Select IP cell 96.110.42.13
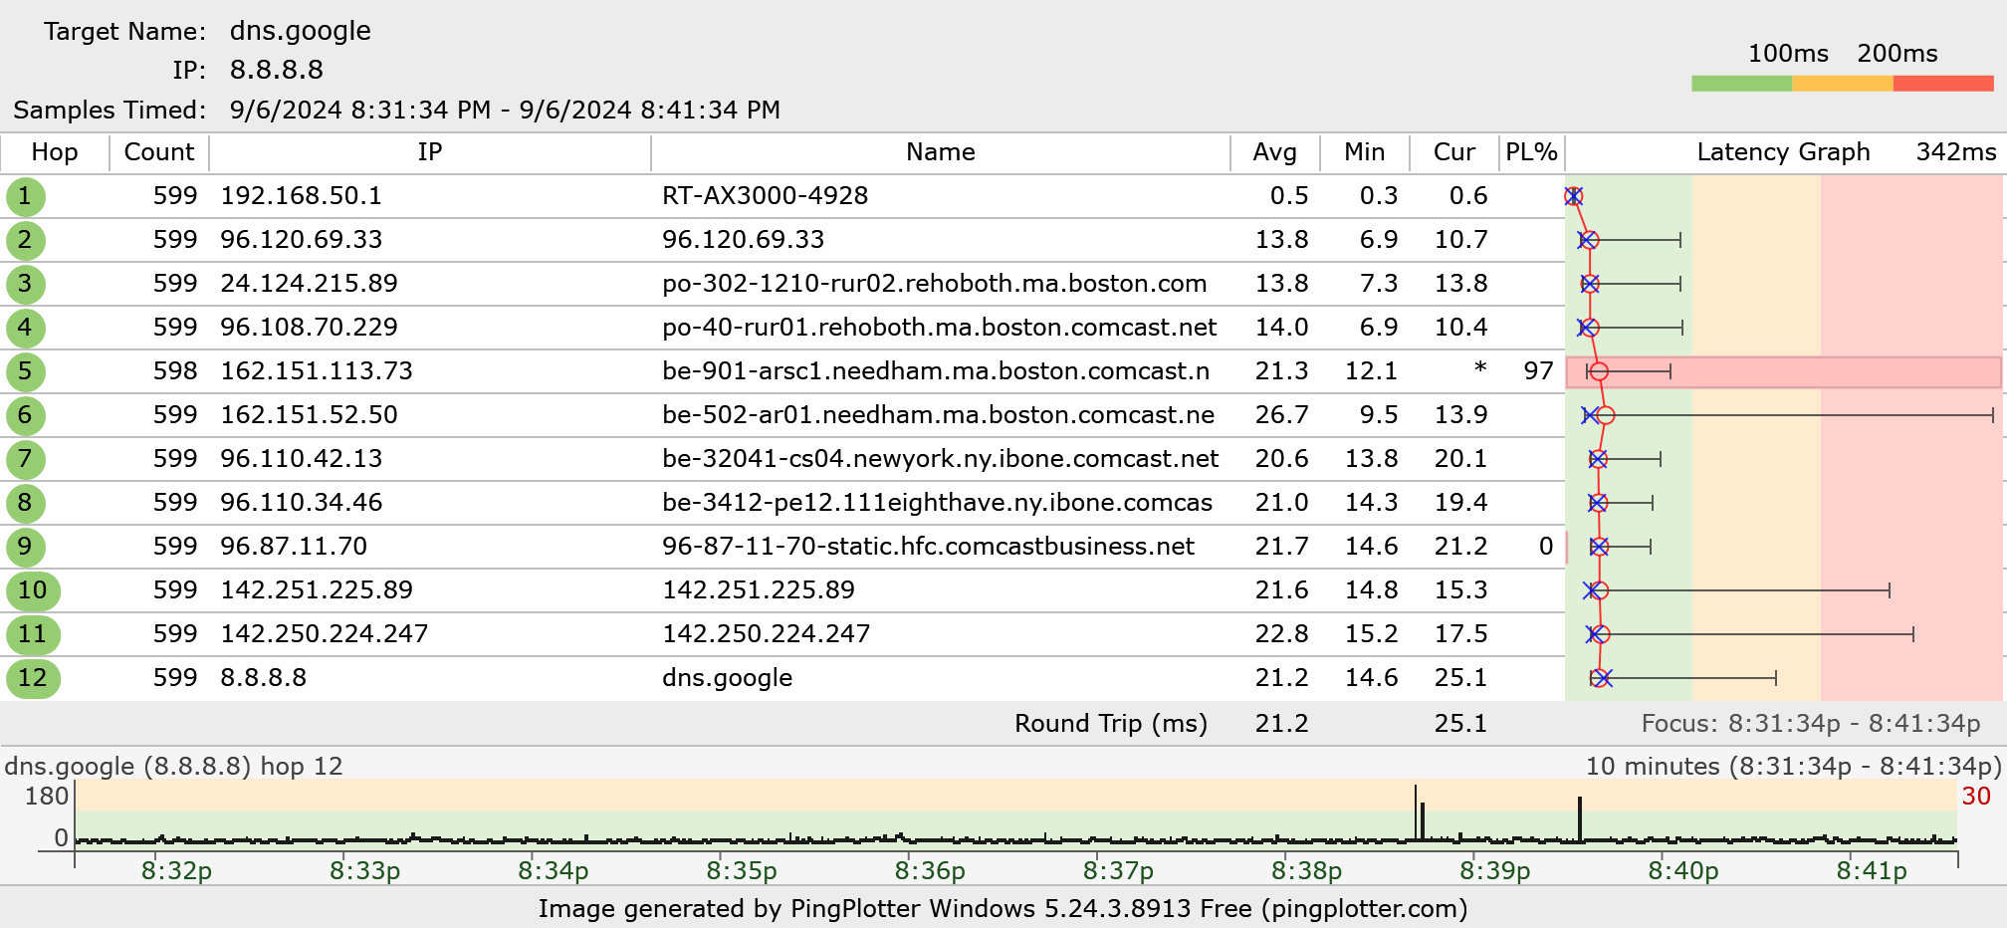This screenshot has width=2007, height=928. [302, 459]
